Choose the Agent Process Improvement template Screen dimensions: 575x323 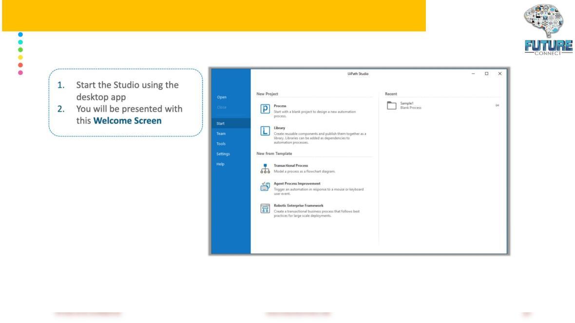tap(314, 189)
